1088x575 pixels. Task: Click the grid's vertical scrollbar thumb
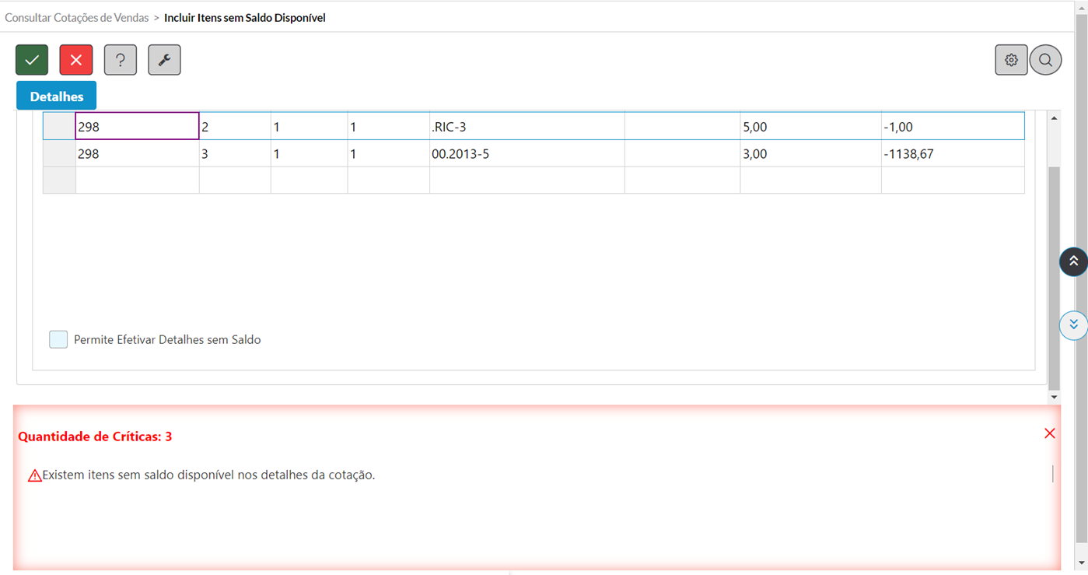(1055, 278)
